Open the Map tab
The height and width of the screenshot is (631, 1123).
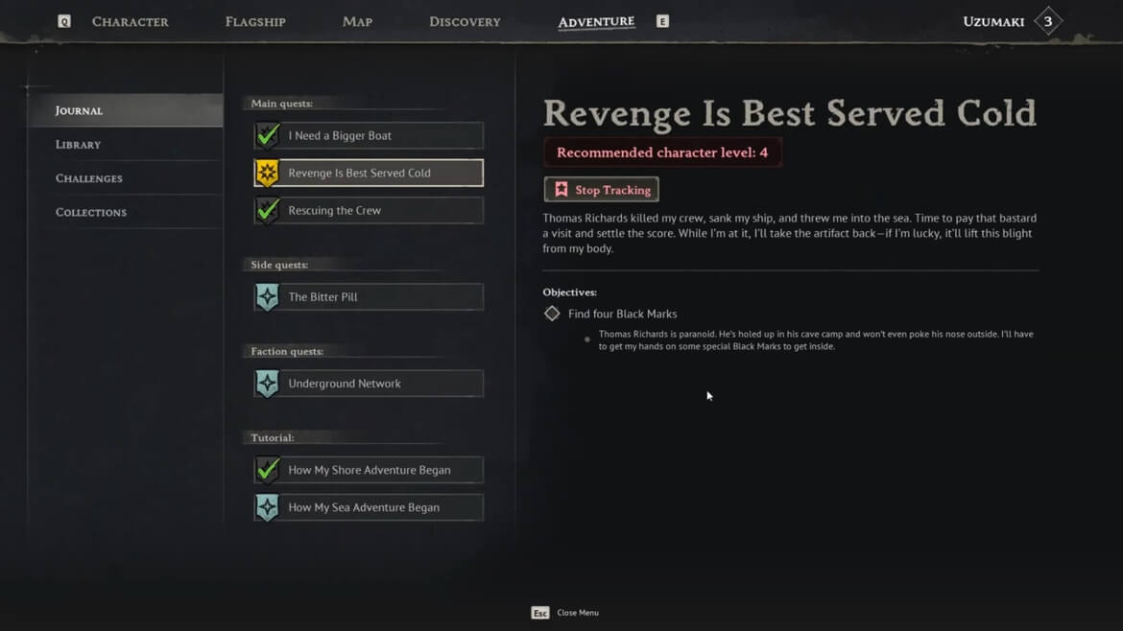coord(357,21)
